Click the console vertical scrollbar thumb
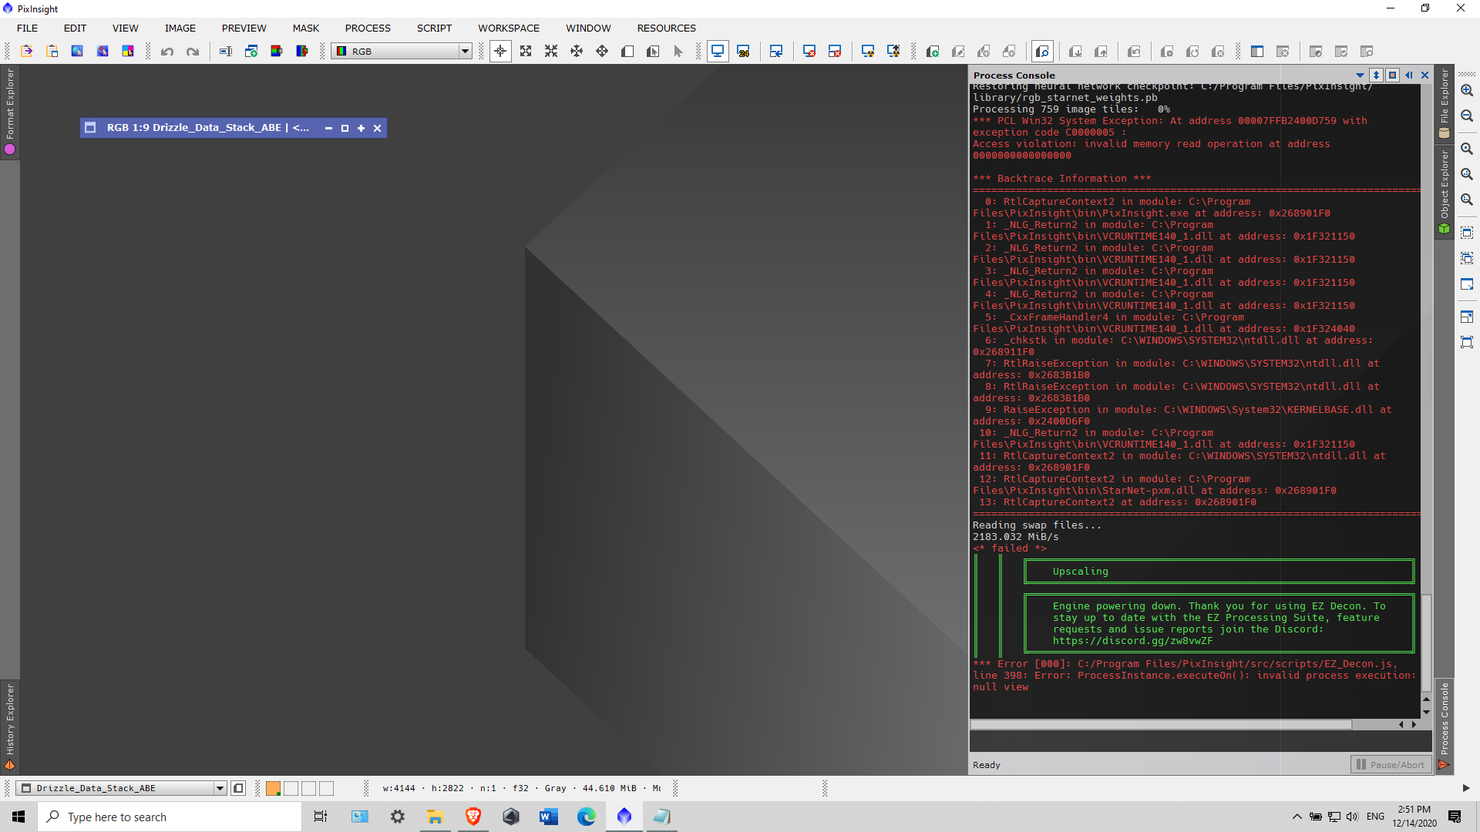Viewport: 1480px width, 832px height. (x=1426, y=642)
